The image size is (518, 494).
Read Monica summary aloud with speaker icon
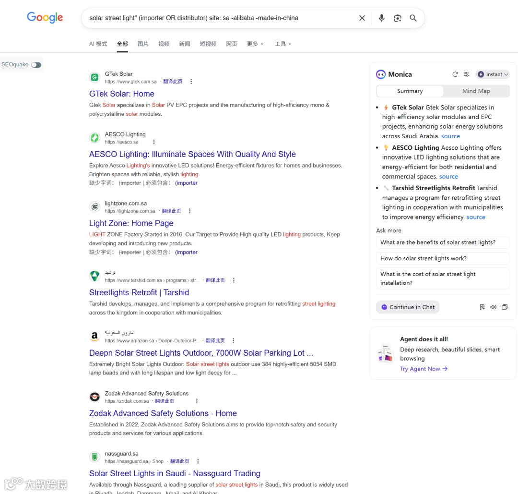(x=493, y=307)
